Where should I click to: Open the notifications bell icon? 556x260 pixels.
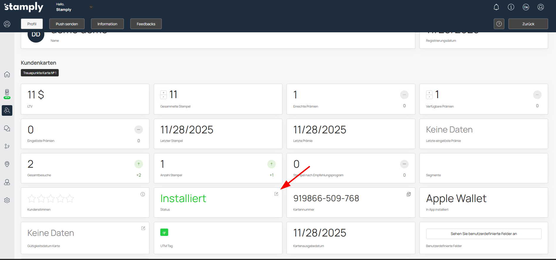point(496,7)
